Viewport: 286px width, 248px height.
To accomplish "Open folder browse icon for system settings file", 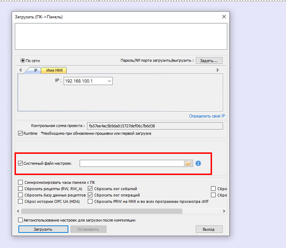I will (188, 163).
